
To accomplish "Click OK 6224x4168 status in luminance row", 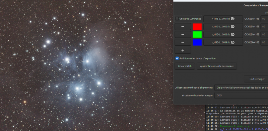I will coord(252,19).
